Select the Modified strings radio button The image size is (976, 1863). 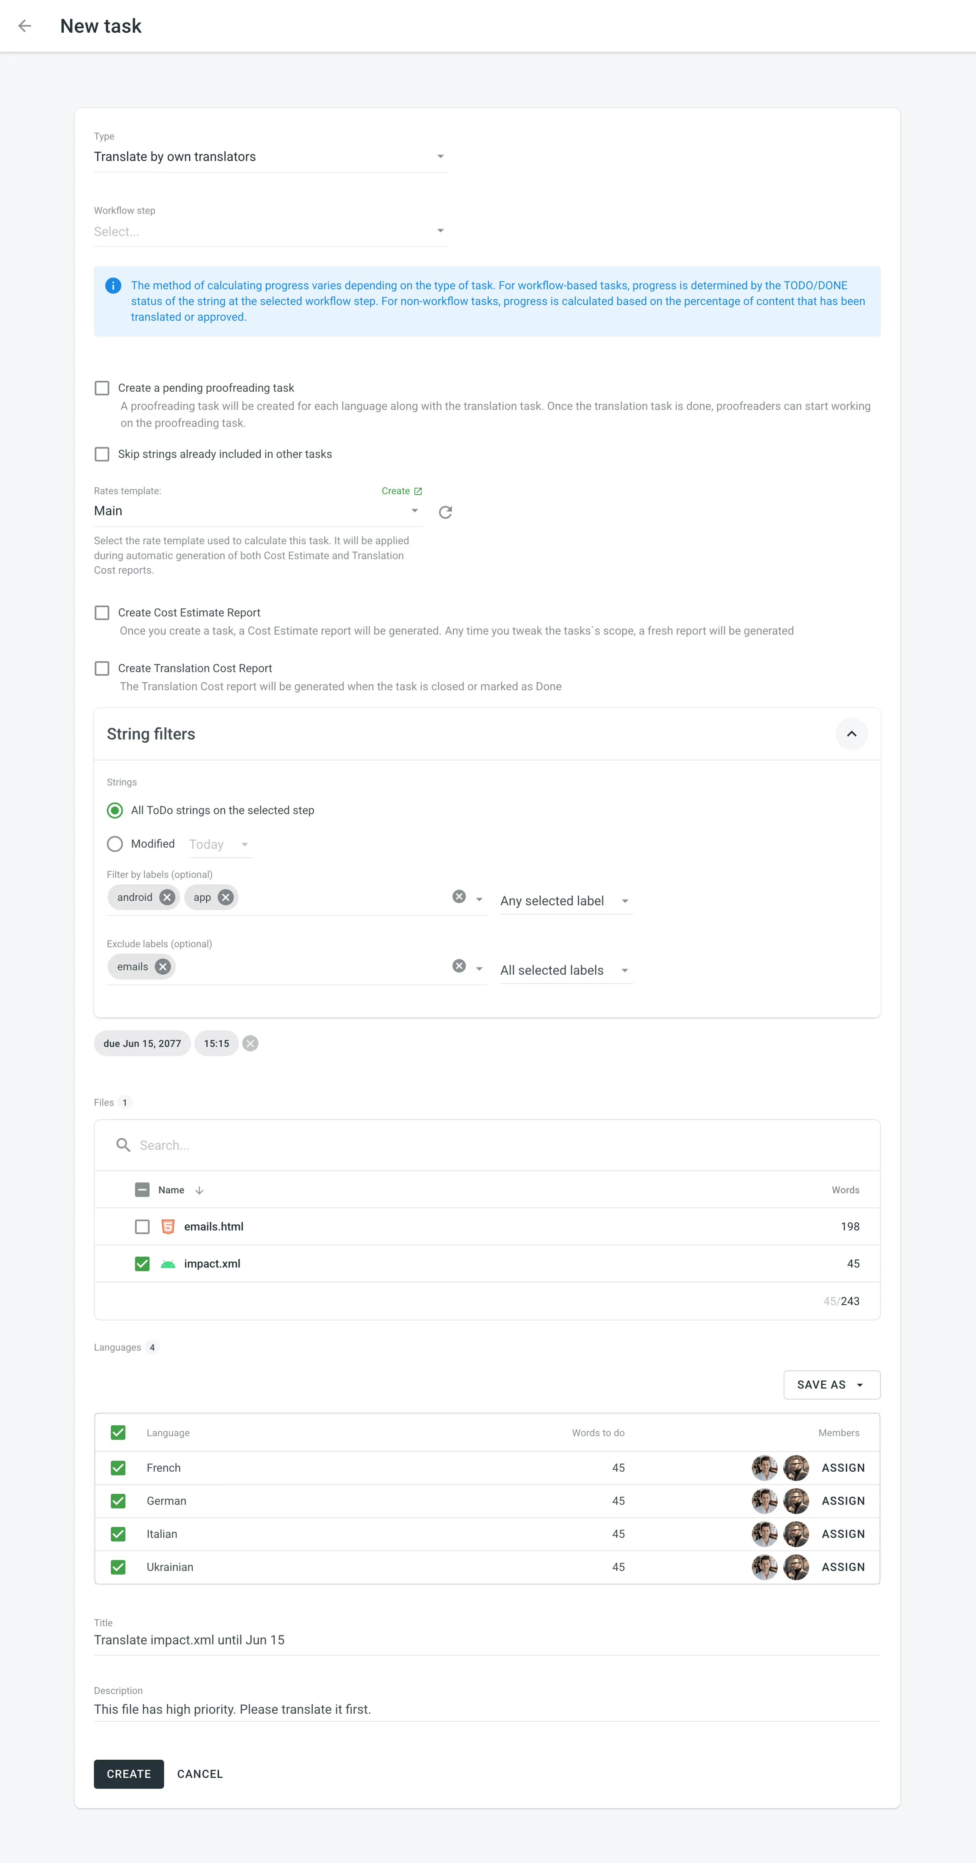pos(114,843)
